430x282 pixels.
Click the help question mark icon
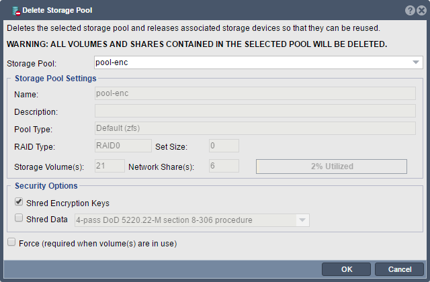[410, 11]
